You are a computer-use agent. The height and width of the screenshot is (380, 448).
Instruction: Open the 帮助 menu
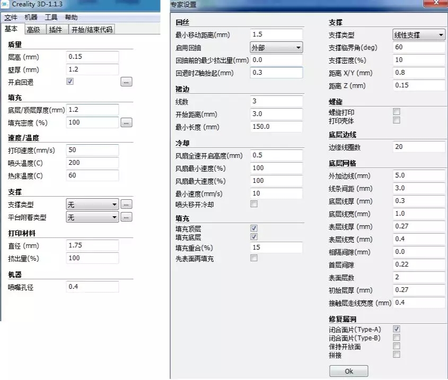[x=71, y=17]
